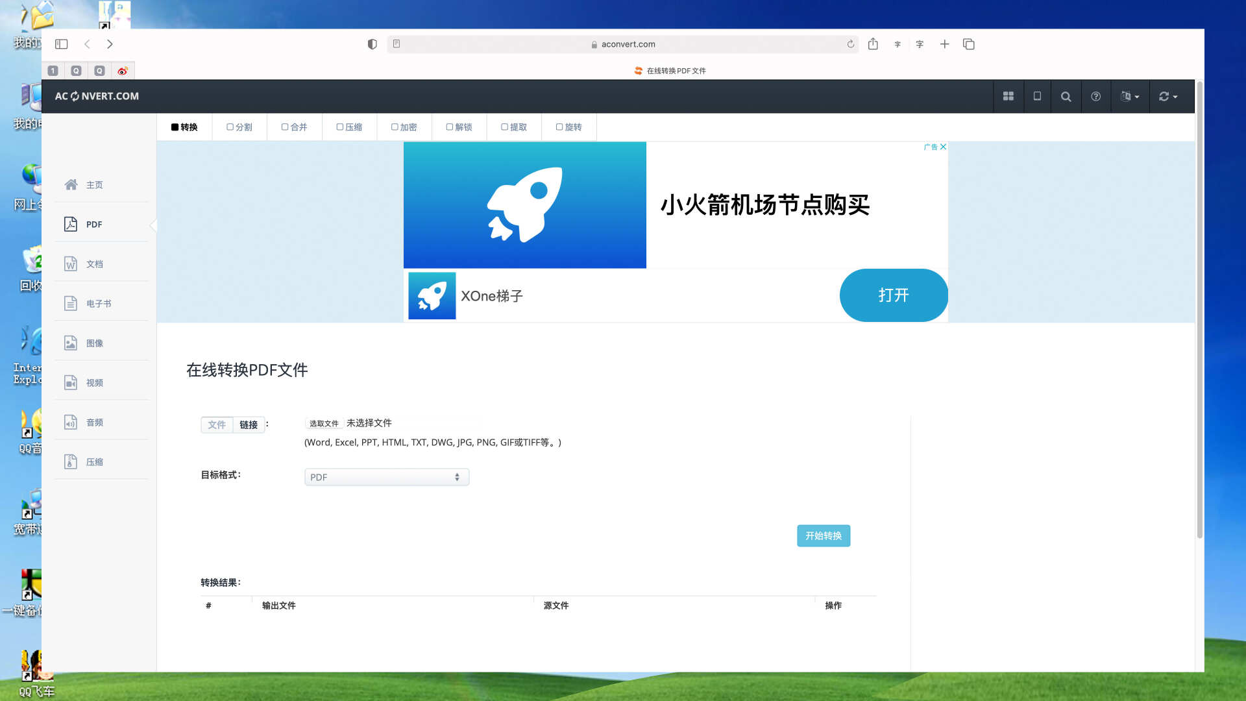The image size is (1246, 701).
Task: Click the rocket ad banner image
Action: (x=525, y=205)
